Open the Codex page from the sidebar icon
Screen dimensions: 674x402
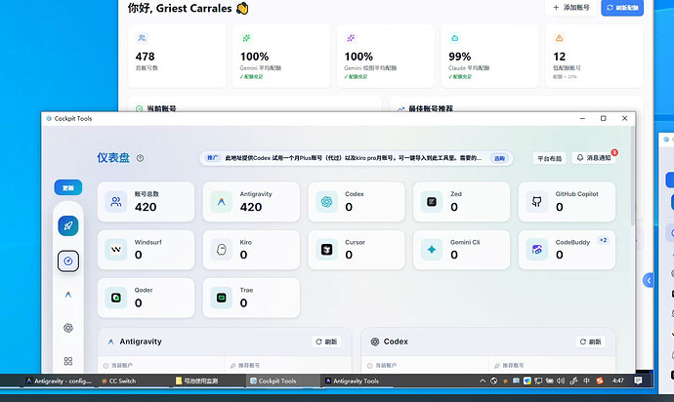pos(68,328)
